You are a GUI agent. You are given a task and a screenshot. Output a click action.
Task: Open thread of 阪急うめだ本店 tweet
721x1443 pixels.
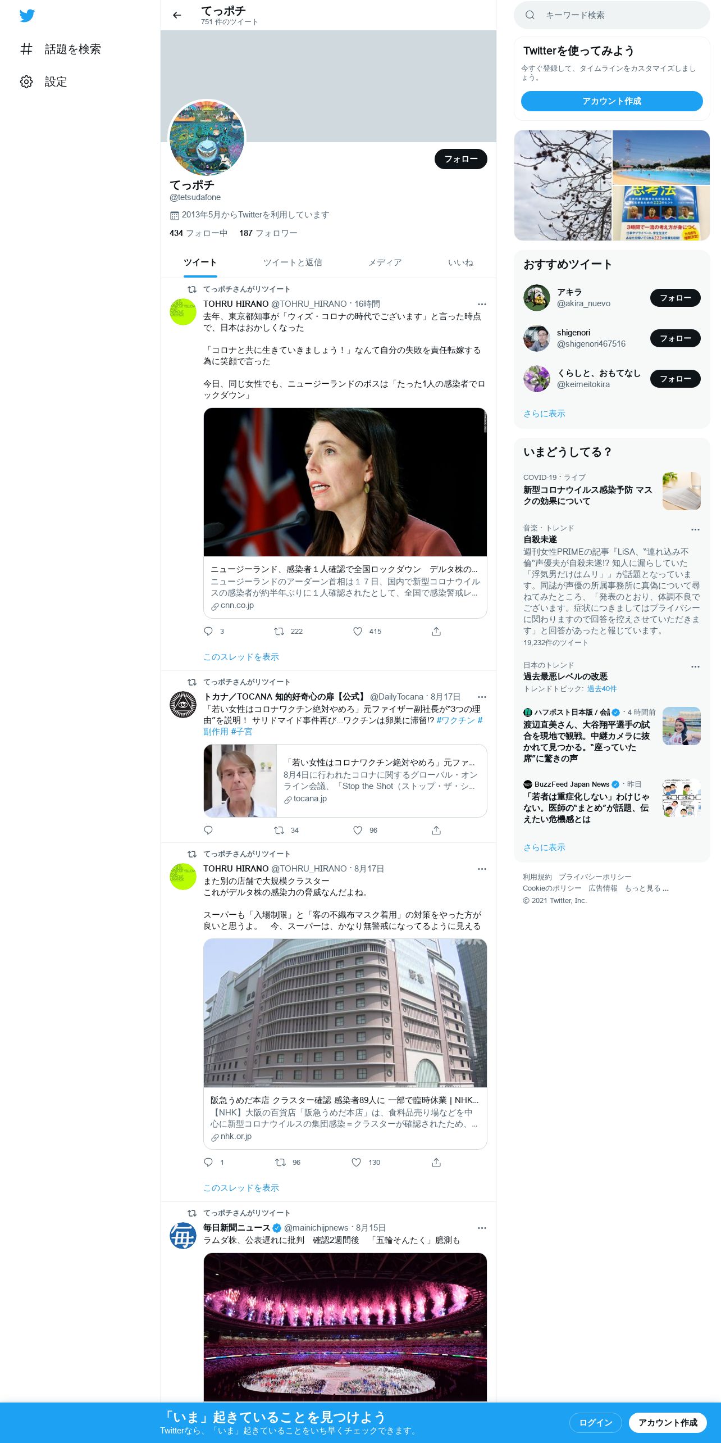click(241, 1188)
